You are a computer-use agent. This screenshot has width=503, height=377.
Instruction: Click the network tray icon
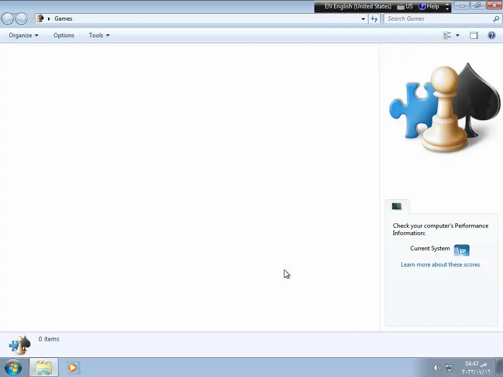tap(449, 368)
